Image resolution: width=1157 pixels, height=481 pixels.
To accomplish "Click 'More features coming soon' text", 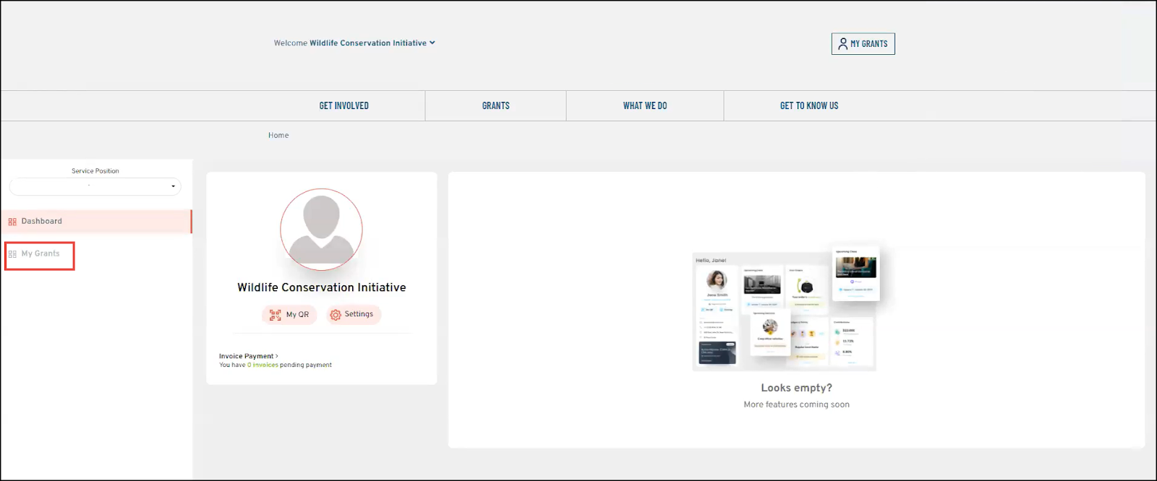I will (x=796, y=404).
